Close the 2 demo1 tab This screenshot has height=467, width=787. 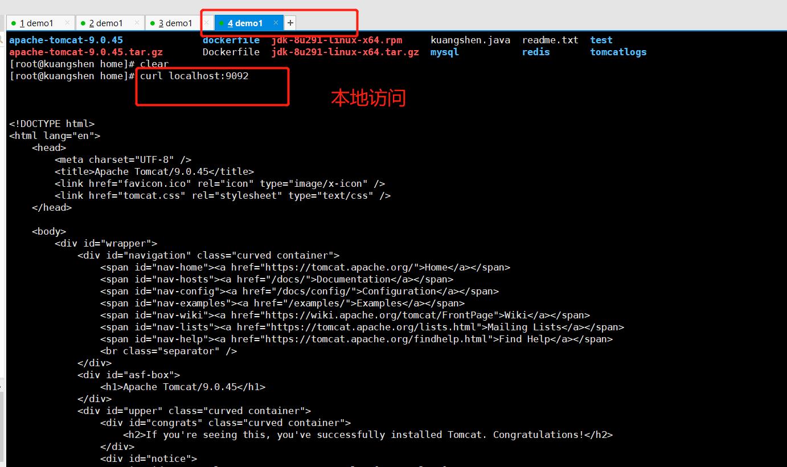(137, 23)
